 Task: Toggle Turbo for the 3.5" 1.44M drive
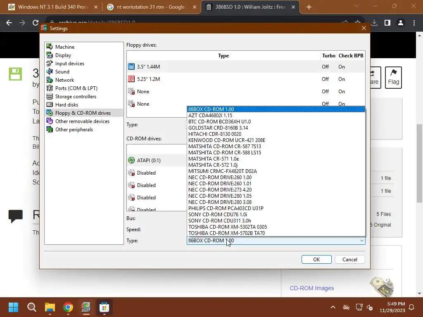(325, 66)
